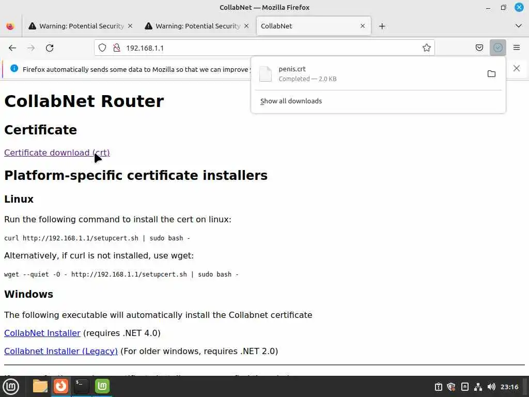529x397 pixels.
Task: Toggle the downloads panel button
Action: (497, 48)
